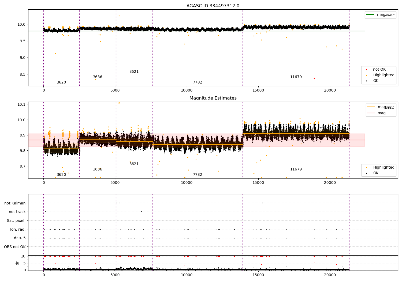Viewport: 402px width, 281px height.
Task: Click obsid label 7782 in Magnitude Estimates plot
Action: [198, 175]
